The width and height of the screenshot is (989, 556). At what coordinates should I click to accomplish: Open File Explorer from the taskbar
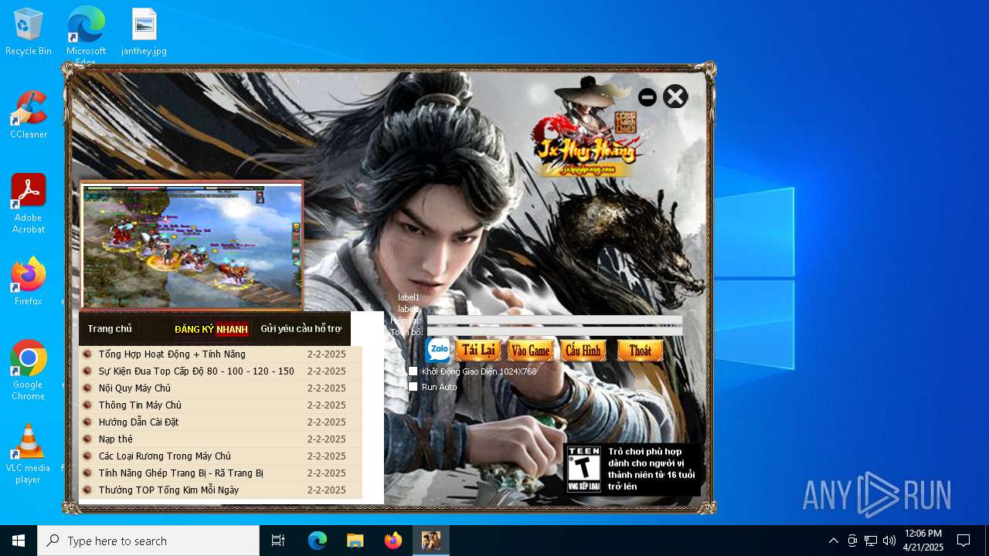pyautogui.click(x=355, y=541)
